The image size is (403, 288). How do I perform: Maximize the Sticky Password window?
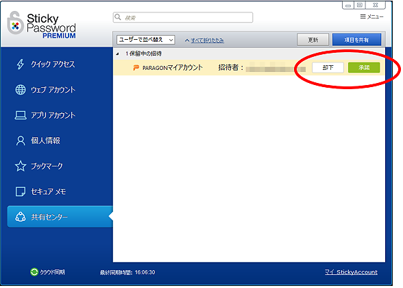tap(360, 5)
